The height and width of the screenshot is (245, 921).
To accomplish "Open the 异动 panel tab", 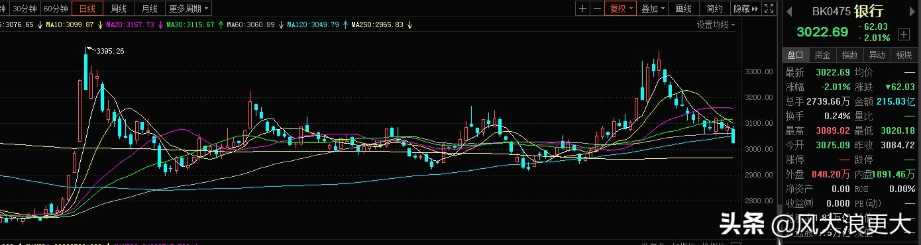I will 877,55.
